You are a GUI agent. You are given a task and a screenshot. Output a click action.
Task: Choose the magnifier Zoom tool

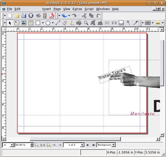[x=86, y=23]
